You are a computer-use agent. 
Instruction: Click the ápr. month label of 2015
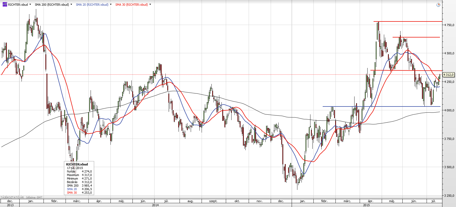pyautogui.click(x=371, y=201)
